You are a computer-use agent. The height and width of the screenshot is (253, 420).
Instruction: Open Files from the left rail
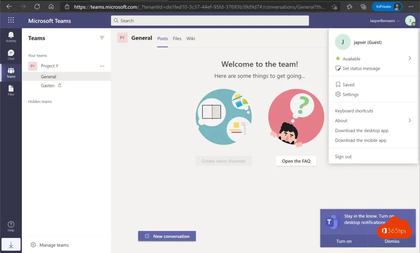coord(11,90)
